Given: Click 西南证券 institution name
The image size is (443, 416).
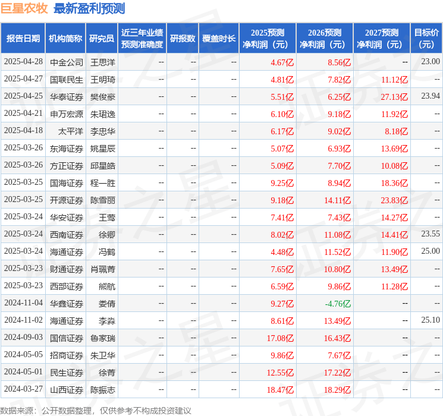Looking at the screenshot, I should (67, 235).
